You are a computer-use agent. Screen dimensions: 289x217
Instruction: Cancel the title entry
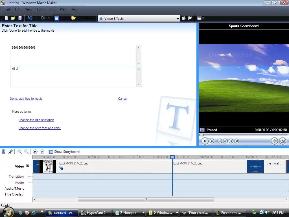click(122, 99)
